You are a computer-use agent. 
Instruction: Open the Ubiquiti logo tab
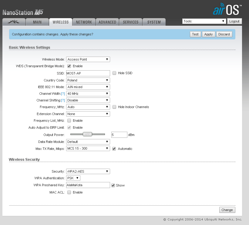pos(14,22)
